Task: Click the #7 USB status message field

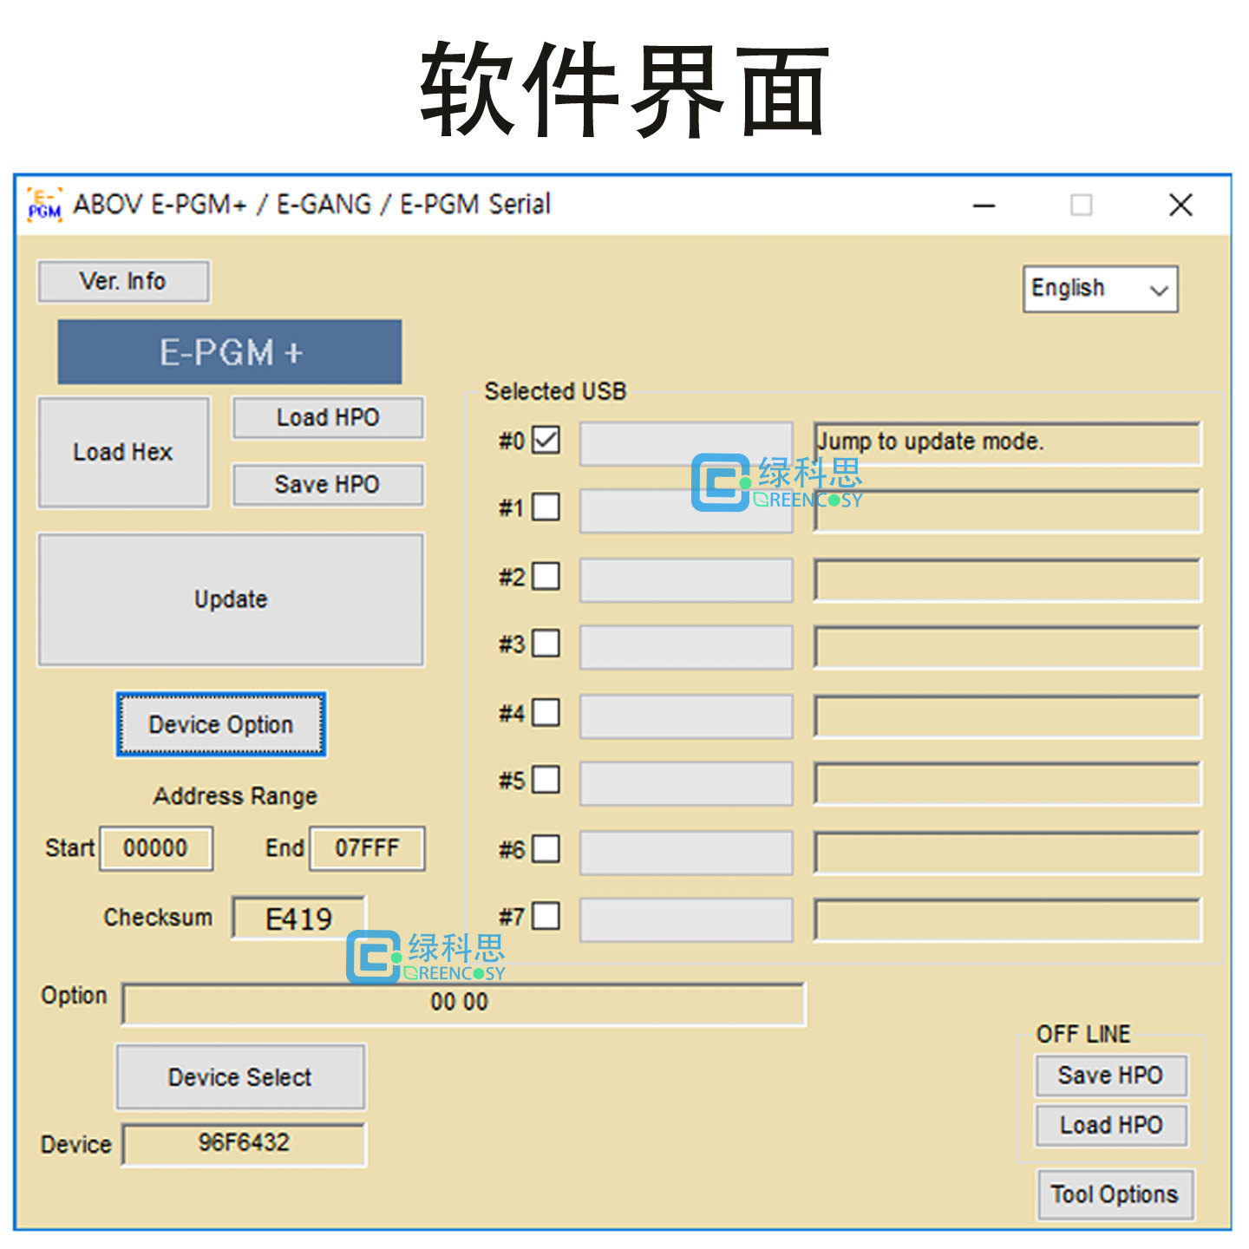Action: pyautogui.click(x=1008, y=920)
